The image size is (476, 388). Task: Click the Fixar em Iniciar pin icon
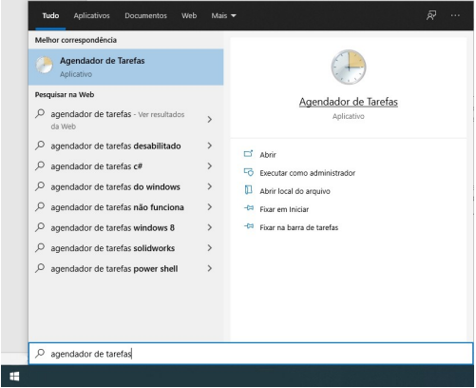(x=249, y=208)
